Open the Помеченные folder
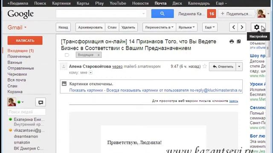The height and width of the screenshot is (153, 273). point(19,57)
